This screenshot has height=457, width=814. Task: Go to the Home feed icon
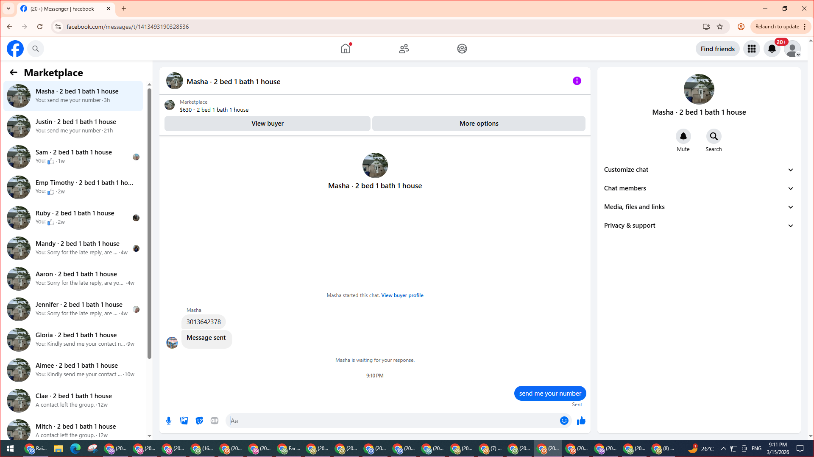coord(346,49)
